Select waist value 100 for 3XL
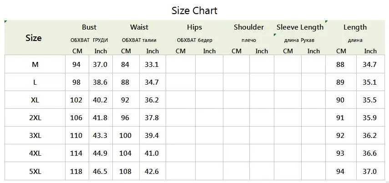The height and width of the screenshot is (183, 389). [x=125, y=136]
